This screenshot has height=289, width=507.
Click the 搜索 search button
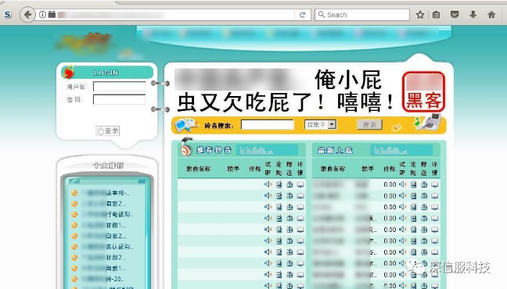369,125
